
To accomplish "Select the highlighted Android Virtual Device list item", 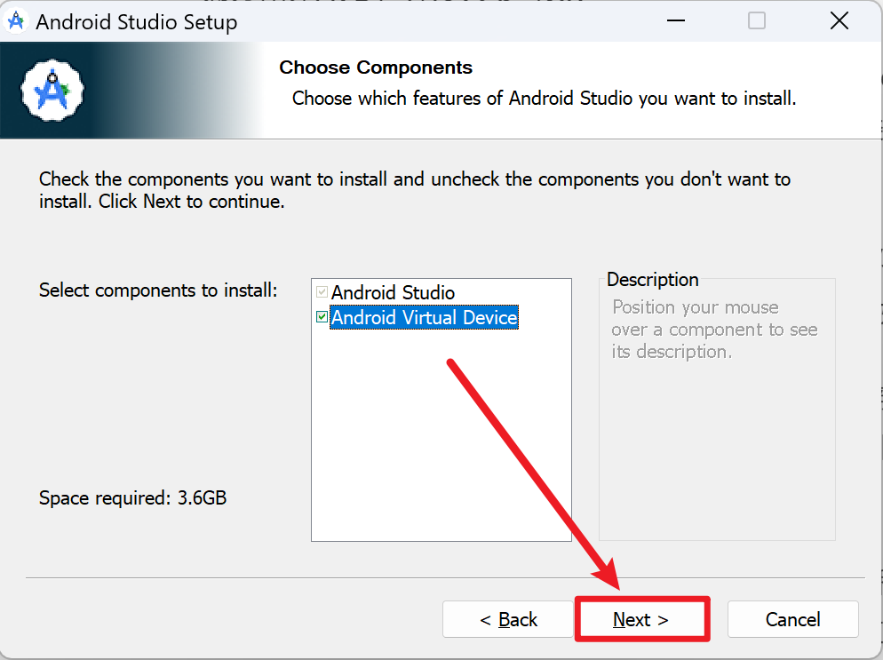I will [x=424, y=317].
